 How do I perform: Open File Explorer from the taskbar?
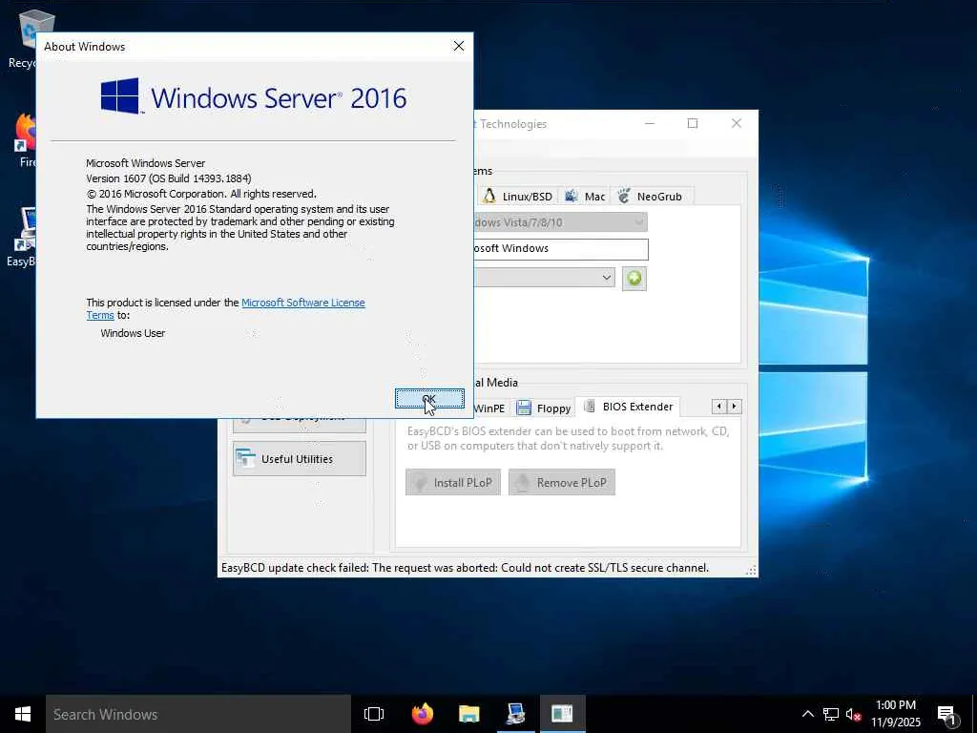[468, 714]
